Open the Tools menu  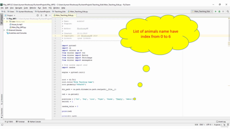45,8
